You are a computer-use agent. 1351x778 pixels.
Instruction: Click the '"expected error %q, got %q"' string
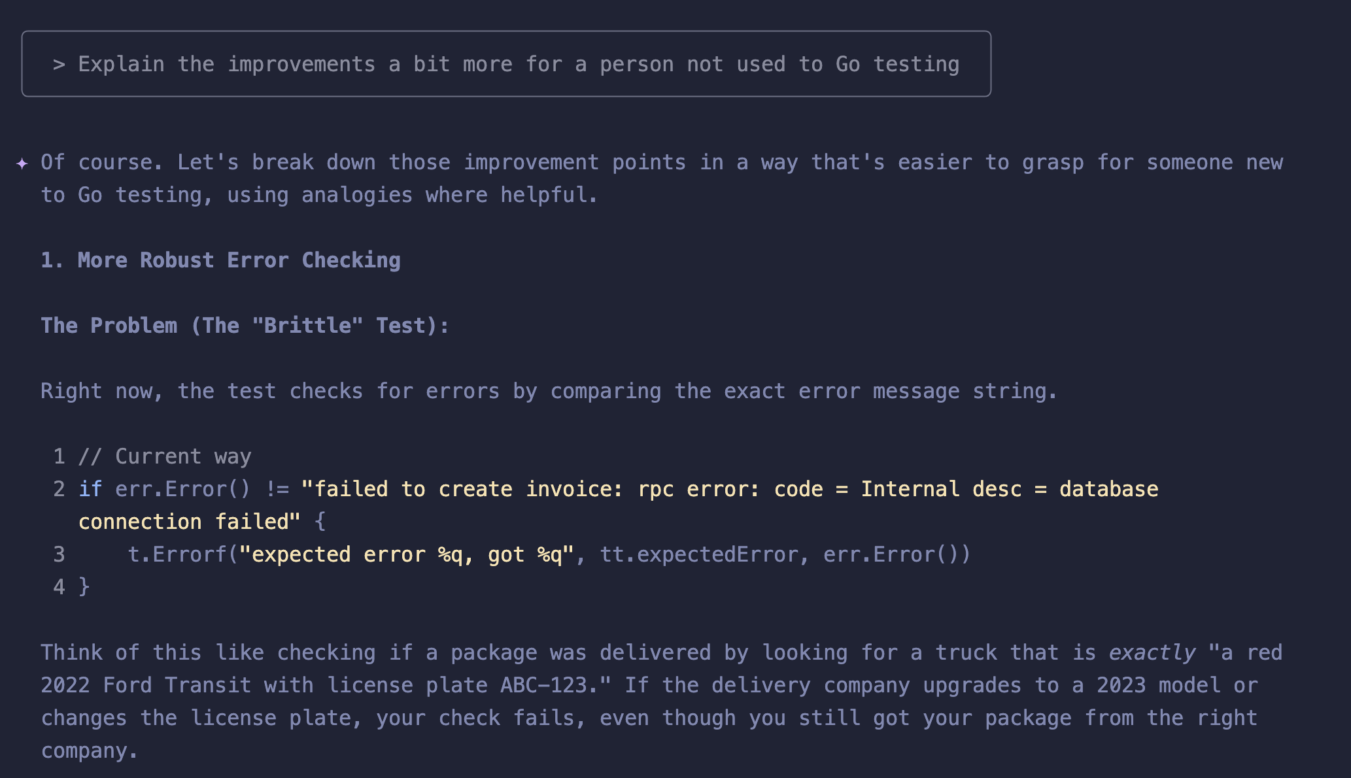tap(406, 554)
